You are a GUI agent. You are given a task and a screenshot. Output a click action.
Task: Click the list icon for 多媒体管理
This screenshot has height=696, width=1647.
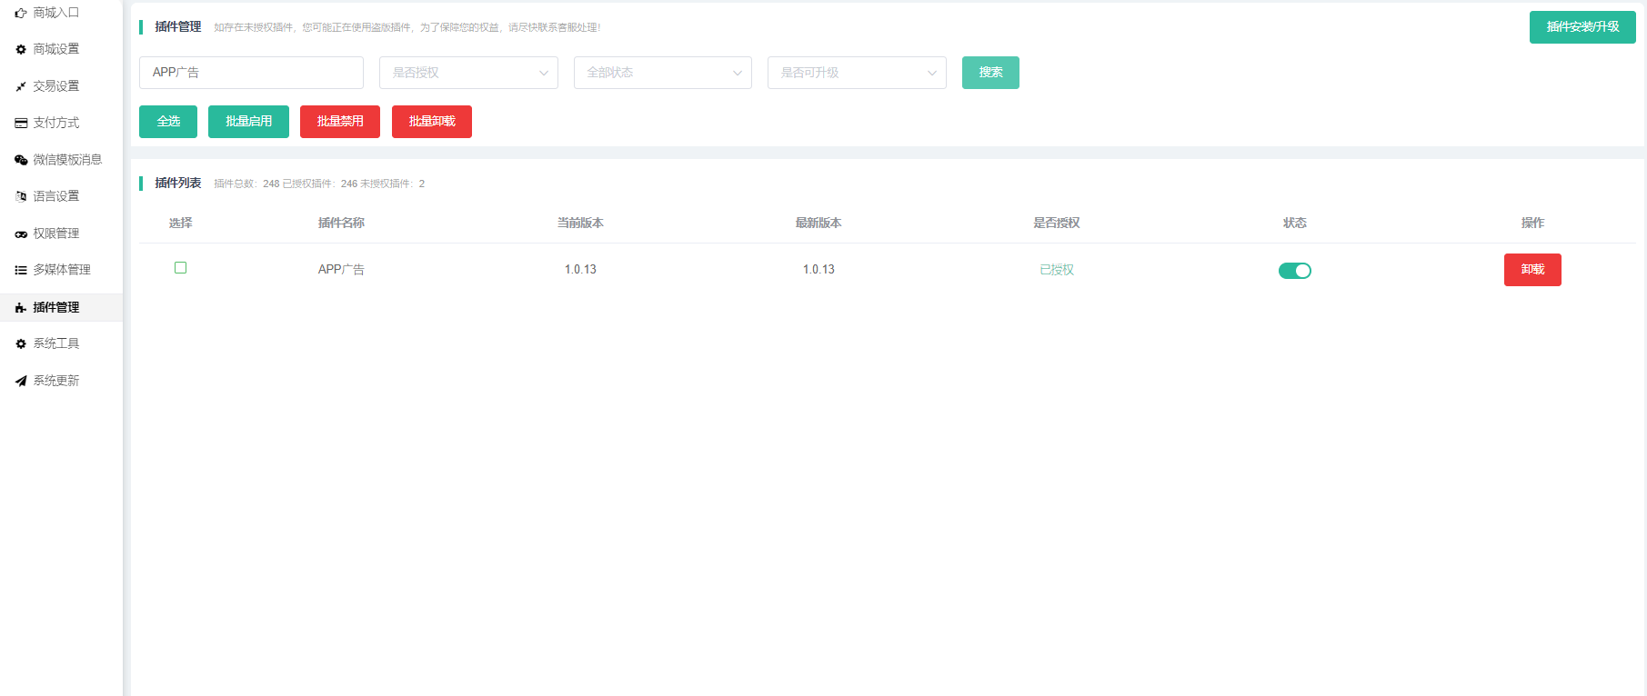coord(21,271)
